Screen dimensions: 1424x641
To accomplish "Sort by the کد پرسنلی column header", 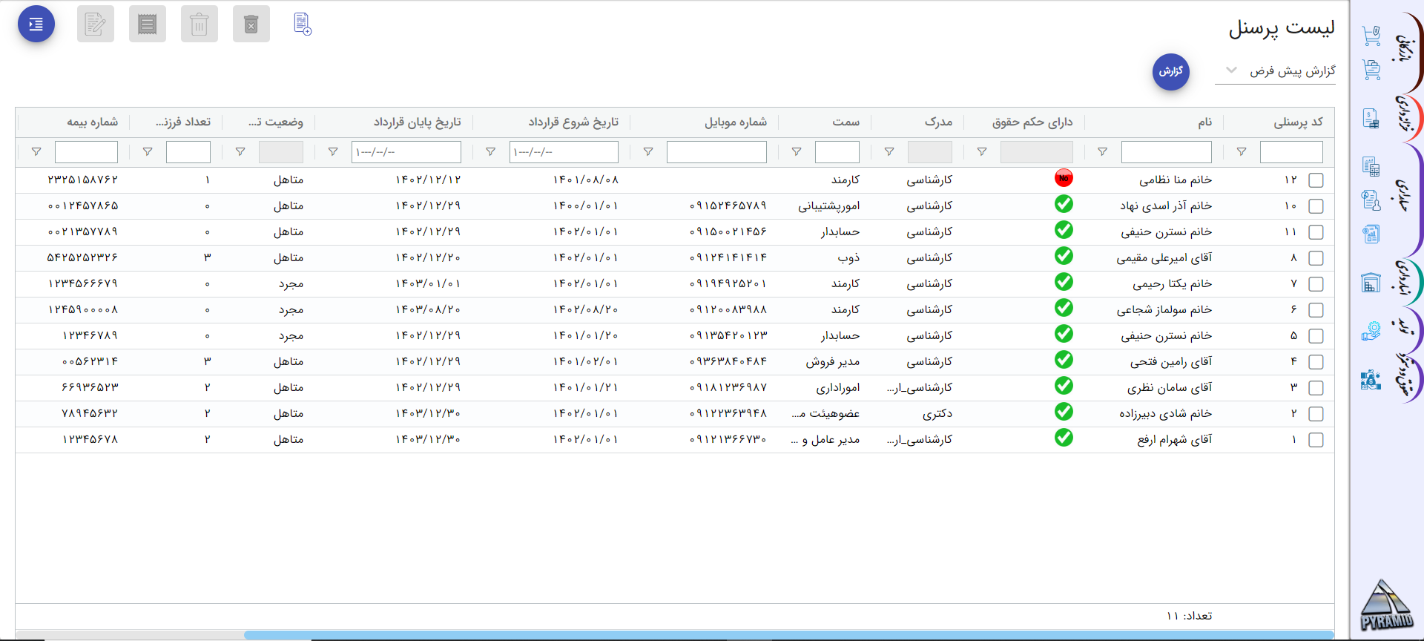I will coord(1298,122).
